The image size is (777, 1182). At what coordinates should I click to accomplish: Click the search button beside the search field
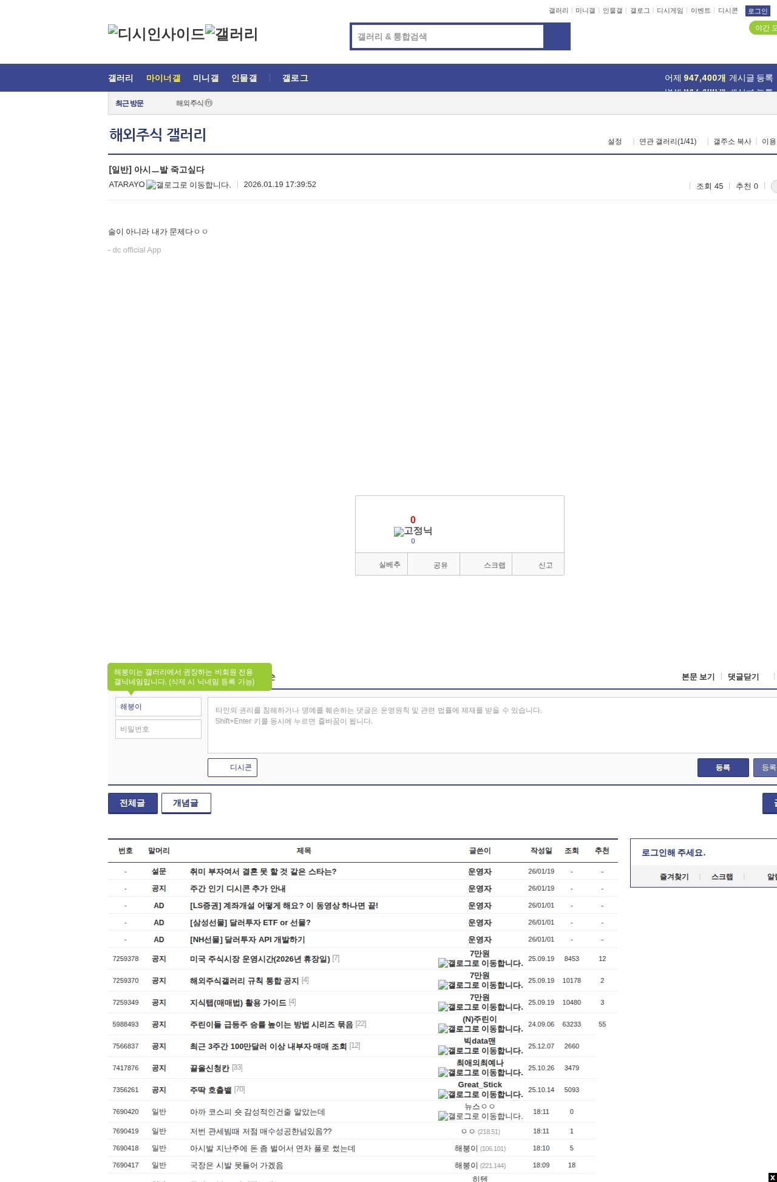[557, 36]
